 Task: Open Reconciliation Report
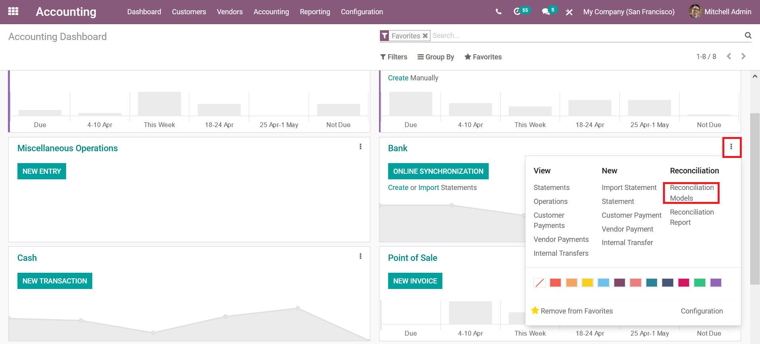692,217
